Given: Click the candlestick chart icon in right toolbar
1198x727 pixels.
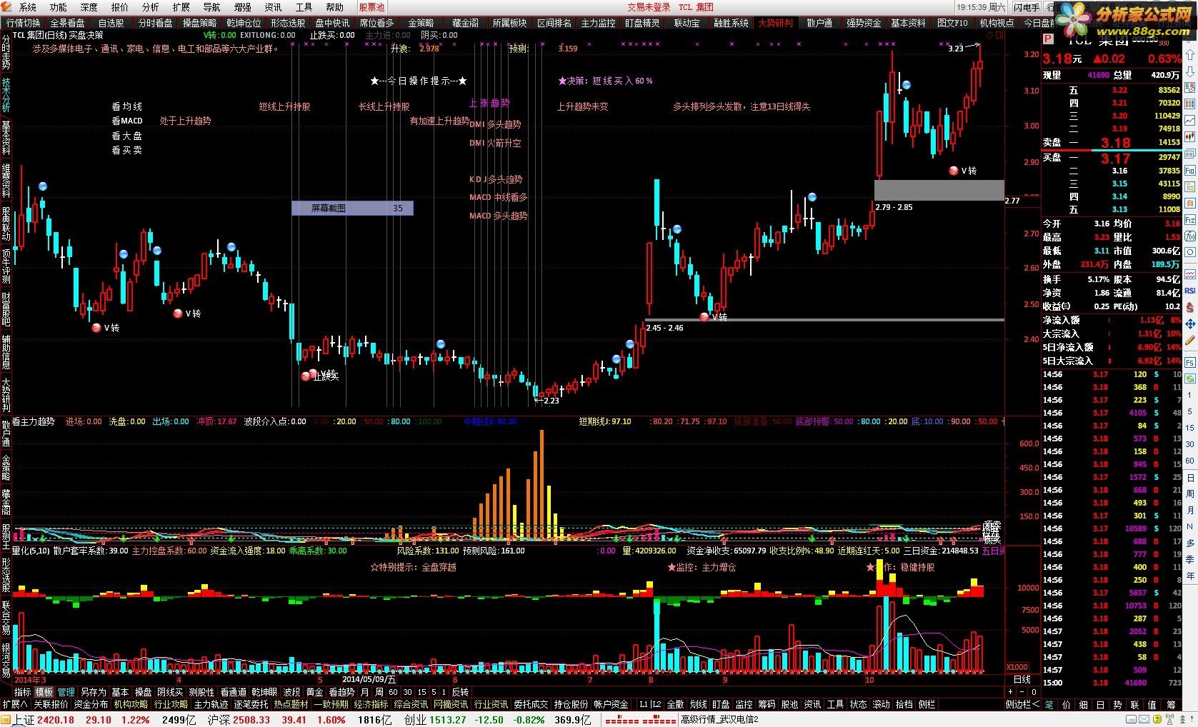Looking at the screenshot, I should point(1190,136).
